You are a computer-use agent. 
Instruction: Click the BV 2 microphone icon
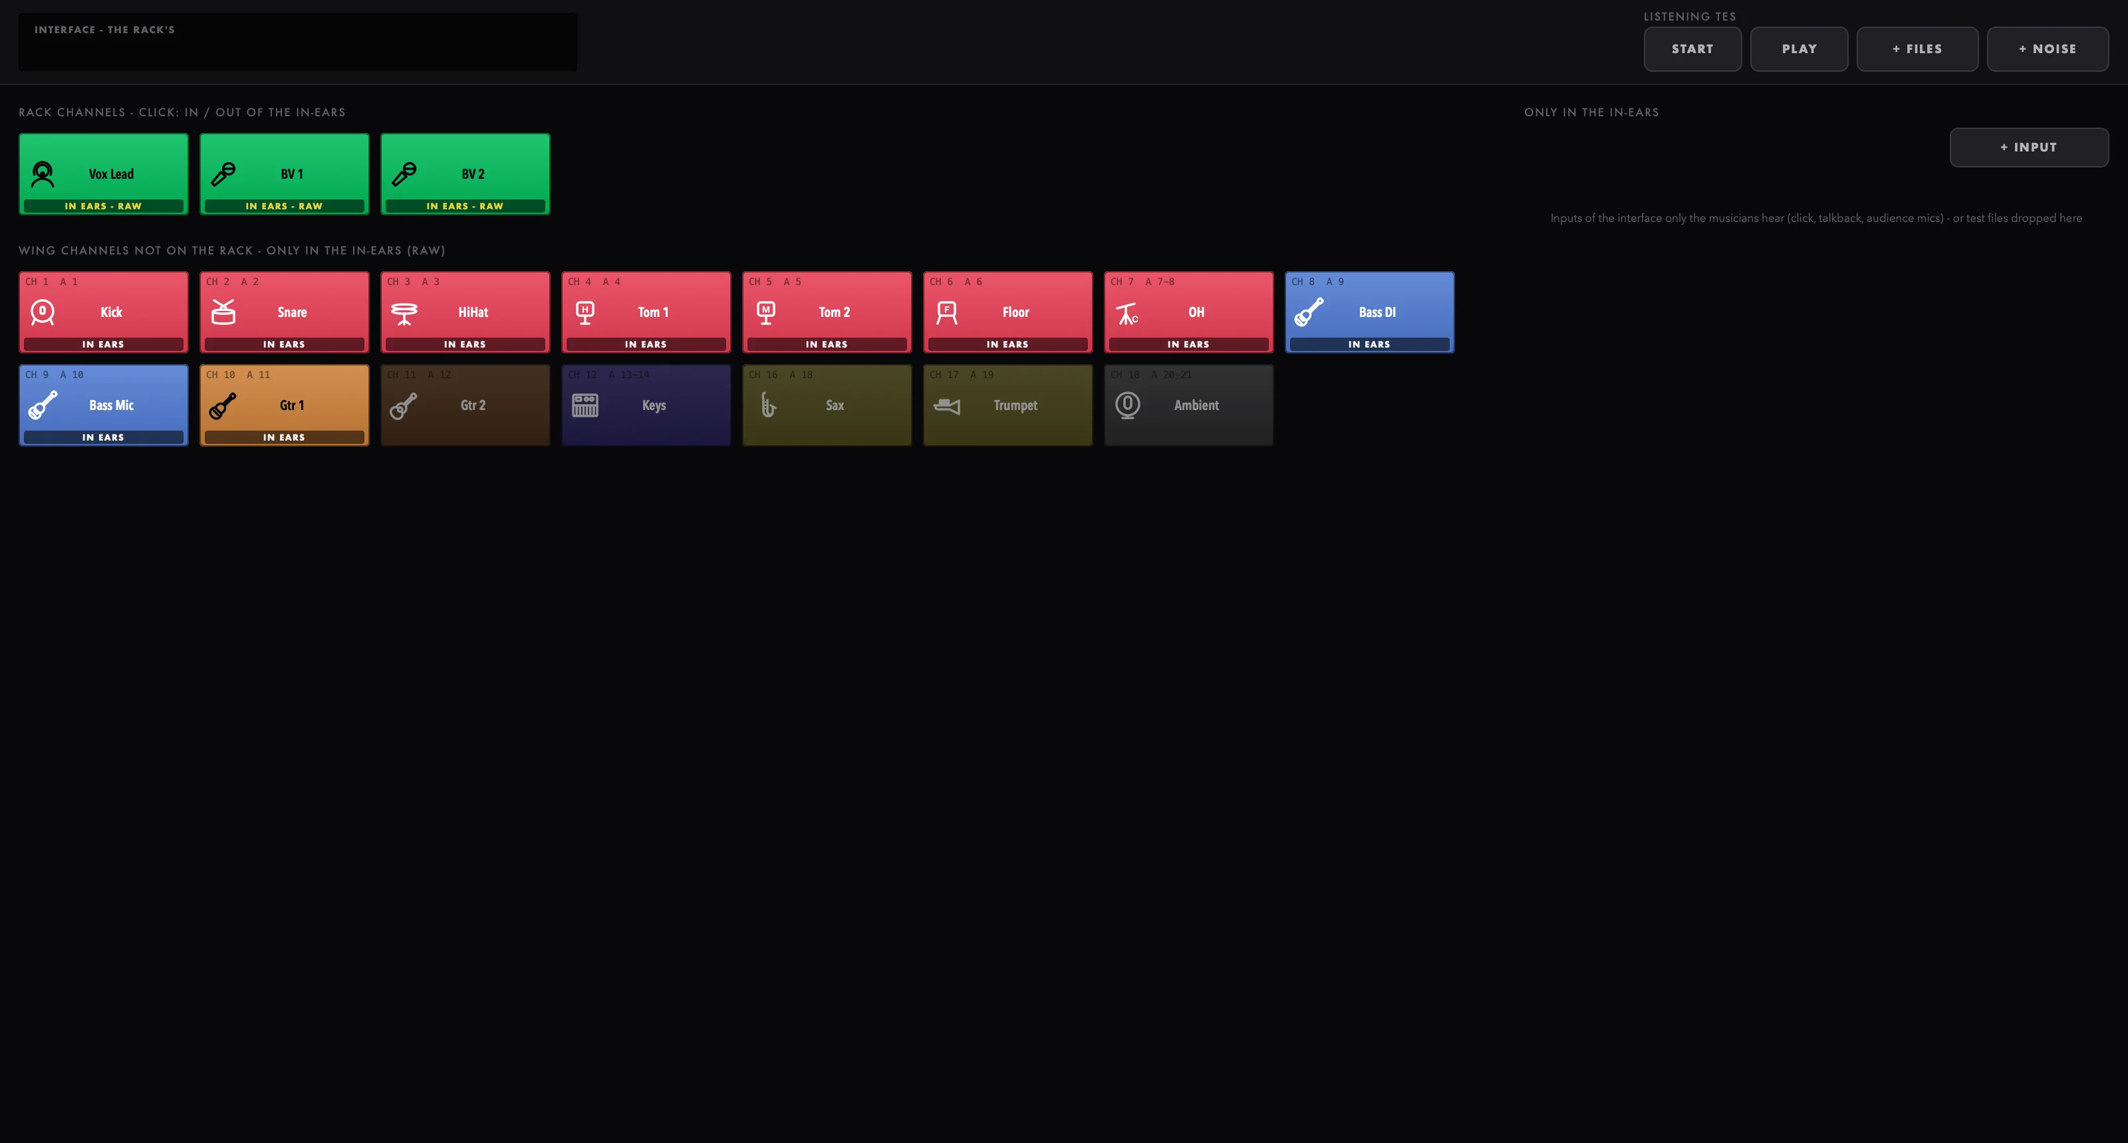point(404,174)
